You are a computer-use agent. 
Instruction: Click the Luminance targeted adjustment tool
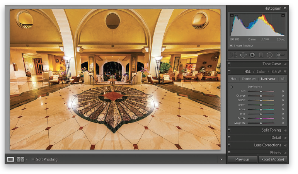tap(232, 87)
